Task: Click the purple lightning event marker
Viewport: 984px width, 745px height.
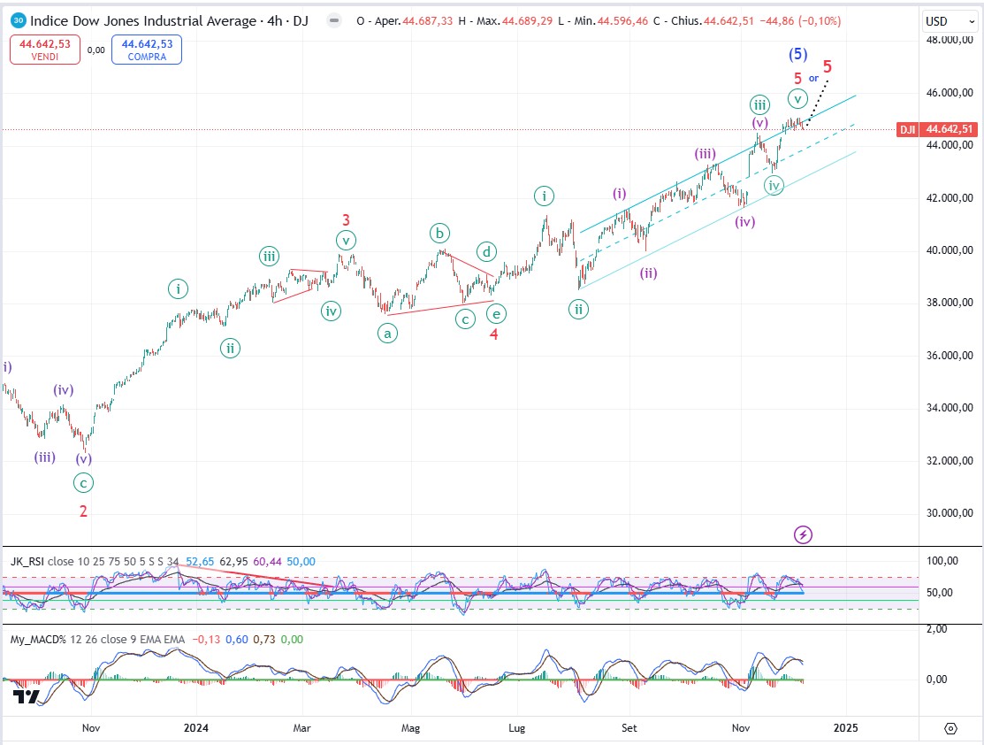Action: (x=803, y=534)
